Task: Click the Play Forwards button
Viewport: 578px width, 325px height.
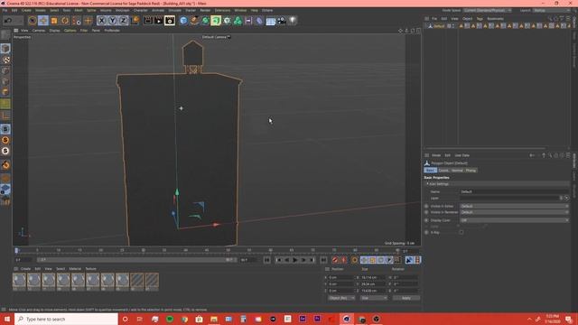Action: 295,260
